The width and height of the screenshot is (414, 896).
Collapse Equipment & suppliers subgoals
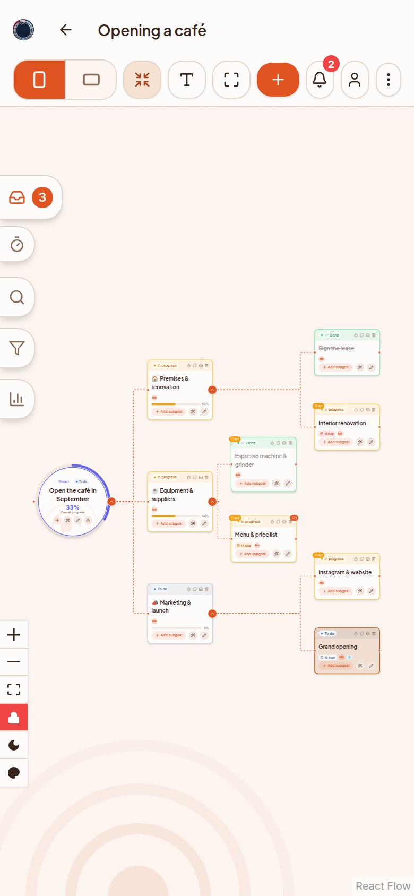212,502
